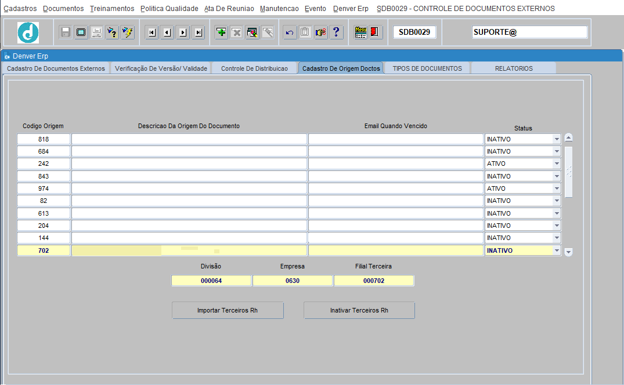Switch to Cadastro De Documentos Externos tab

[x=56, y=68]
